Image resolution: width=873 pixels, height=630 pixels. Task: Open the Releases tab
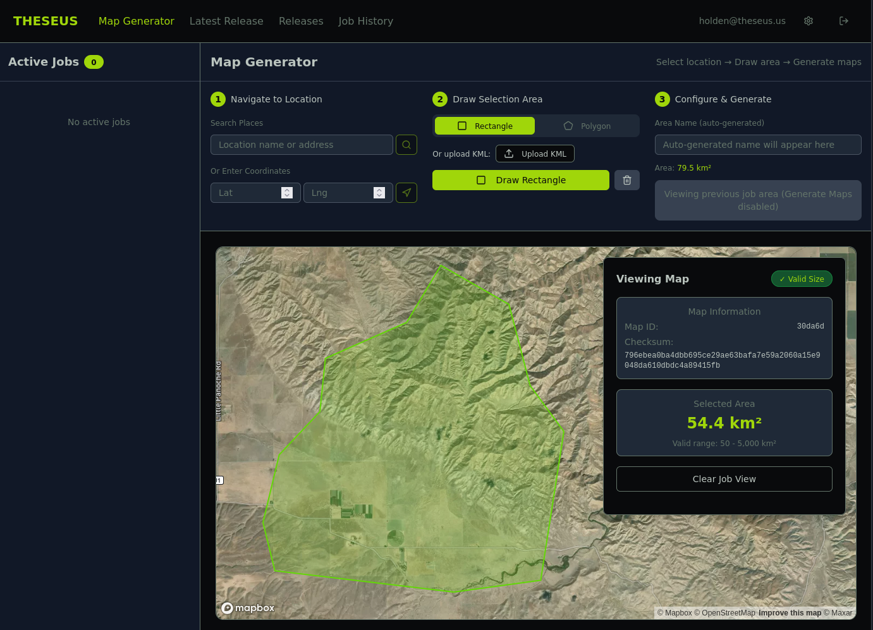point(301,21)
